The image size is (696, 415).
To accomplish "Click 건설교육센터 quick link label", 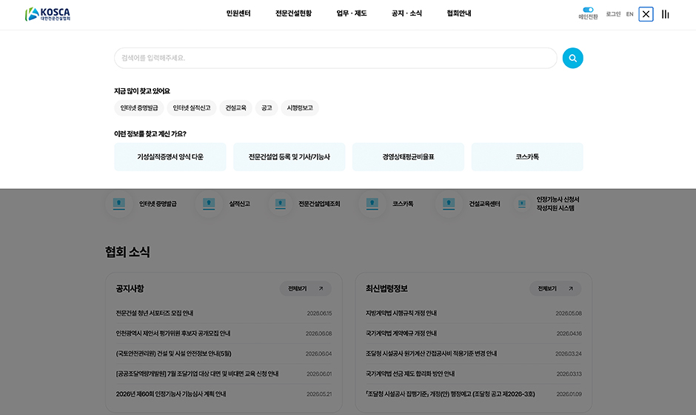I will pyautogui.click(x=484, y=204).
